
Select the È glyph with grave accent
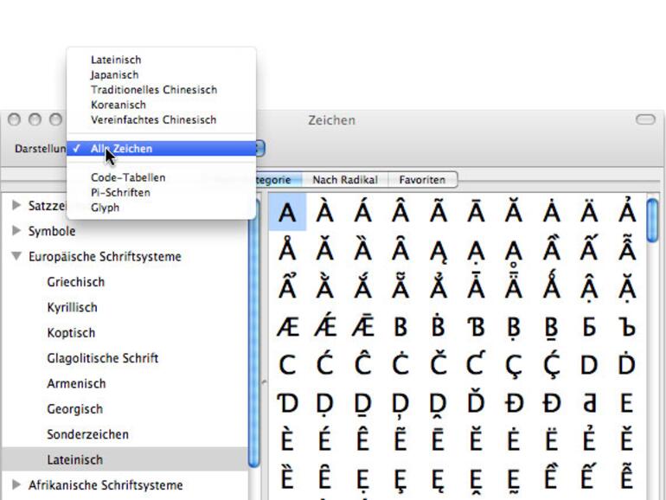click(287, 440)
